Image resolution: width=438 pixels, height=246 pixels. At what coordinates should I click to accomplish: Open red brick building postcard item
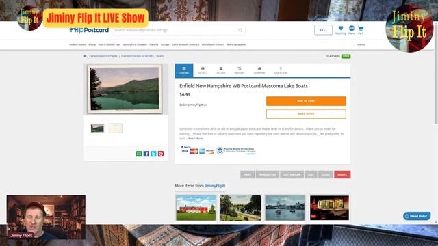coord(196,208)
